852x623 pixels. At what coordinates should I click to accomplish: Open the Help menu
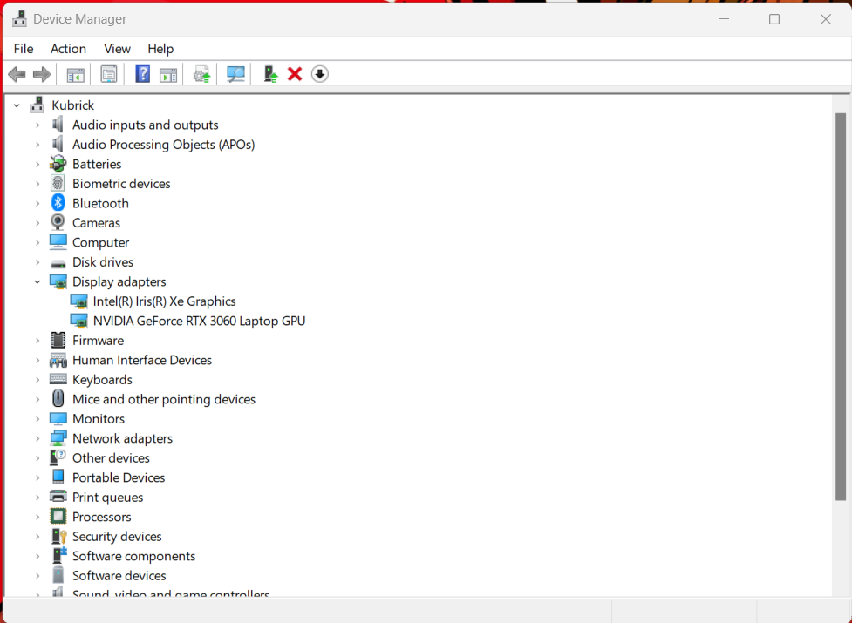click(x=160, y=49)
